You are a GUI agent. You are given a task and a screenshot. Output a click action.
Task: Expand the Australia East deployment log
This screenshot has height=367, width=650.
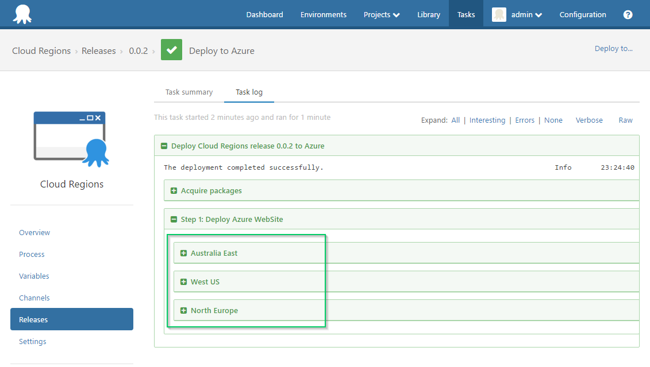click(x=183, y=252)
